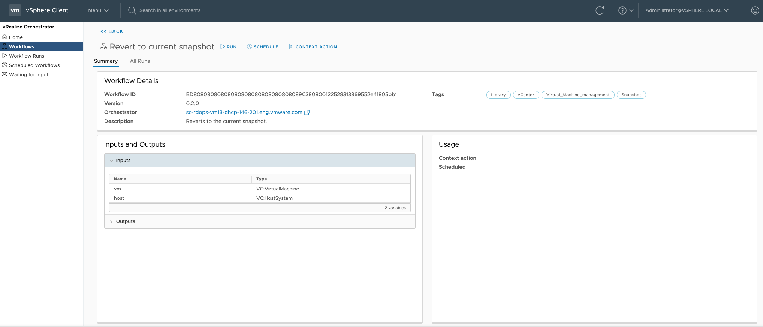Open the sc-rdops-vm13 orchestrator link

coord(244,112)
